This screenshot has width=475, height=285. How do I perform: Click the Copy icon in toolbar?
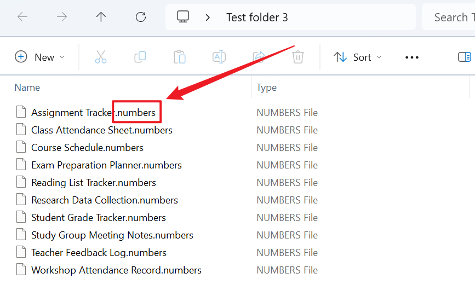tap(140, 57)
